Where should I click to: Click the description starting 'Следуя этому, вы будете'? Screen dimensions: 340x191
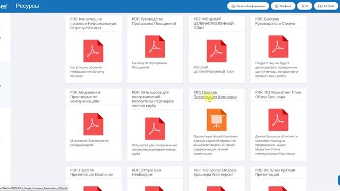[x=277, y=70]
